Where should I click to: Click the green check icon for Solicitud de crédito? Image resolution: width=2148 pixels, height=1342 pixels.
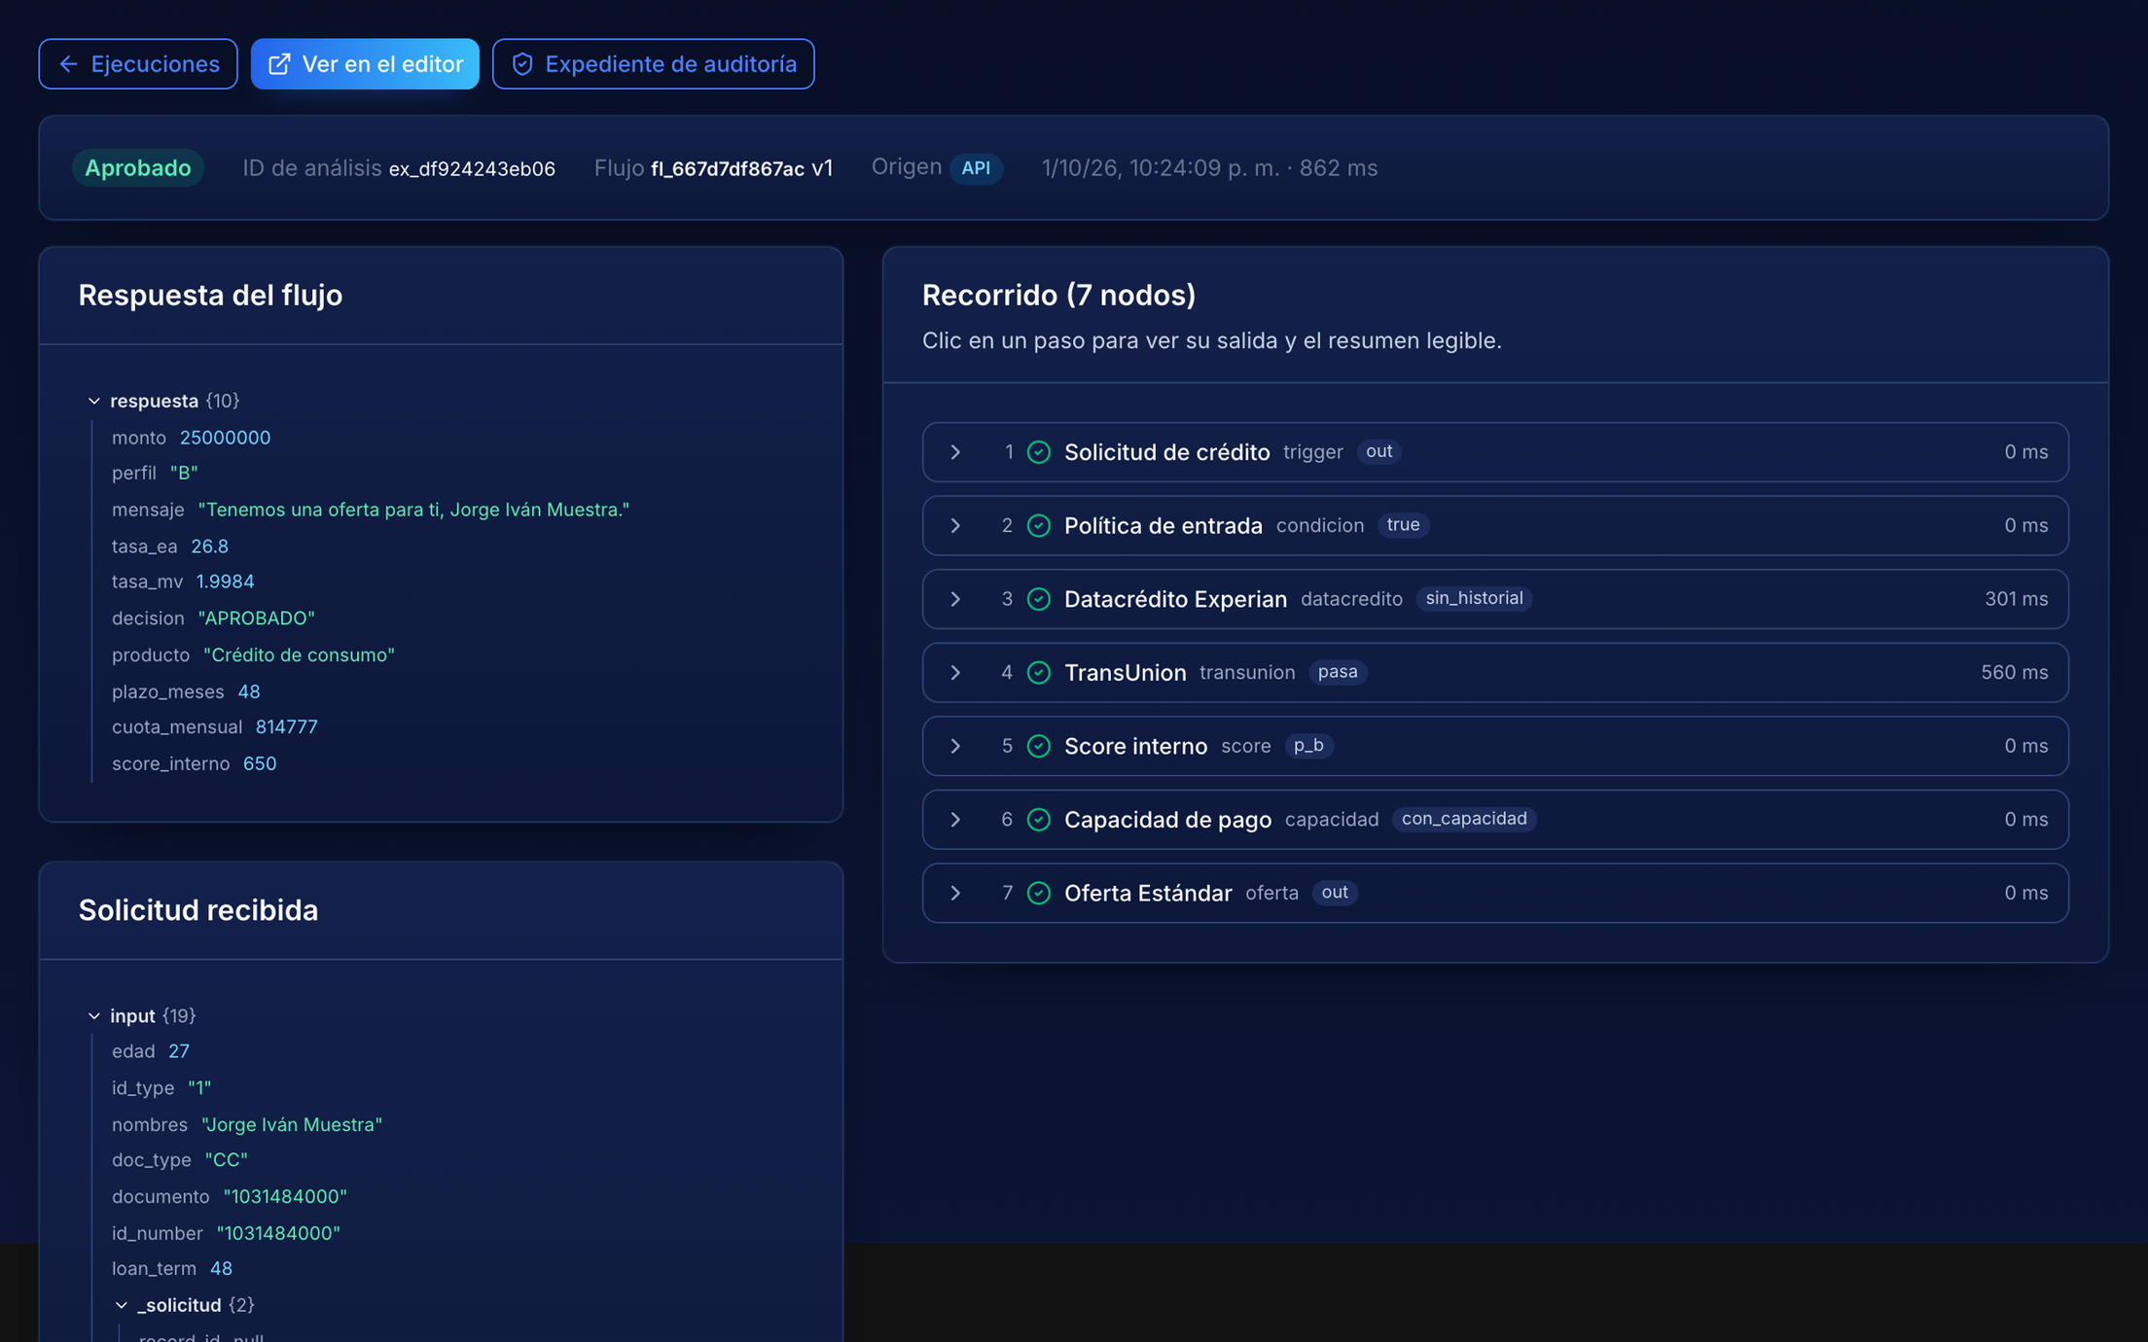[1039, 452]
